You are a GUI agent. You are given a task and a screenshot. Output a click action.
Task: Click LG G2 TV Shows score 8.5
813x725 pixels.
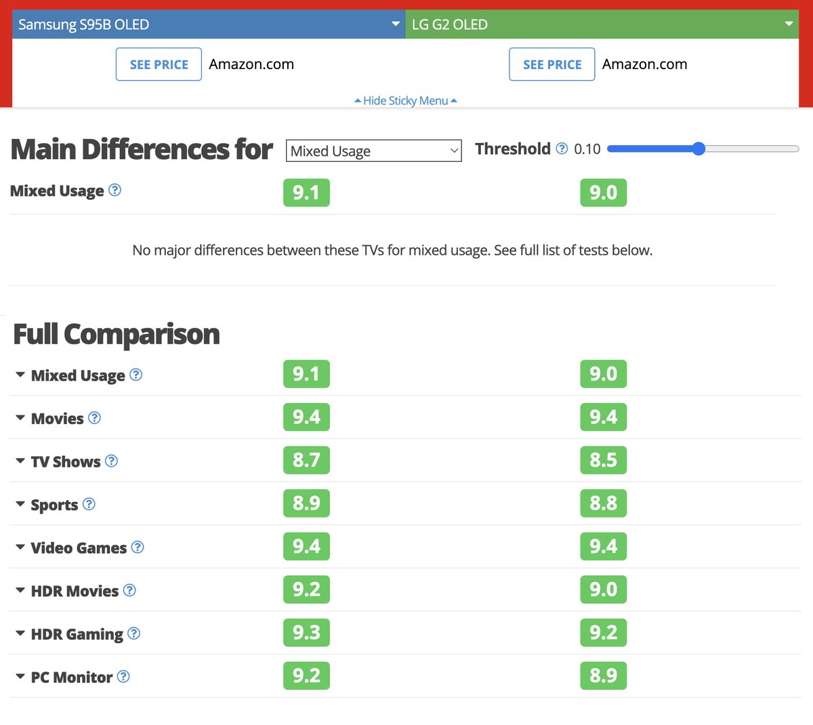603,460
